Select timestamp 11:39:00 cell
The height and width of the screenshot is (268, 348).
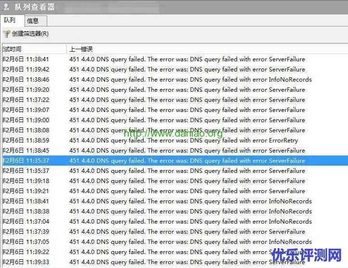tap(26, 120)
